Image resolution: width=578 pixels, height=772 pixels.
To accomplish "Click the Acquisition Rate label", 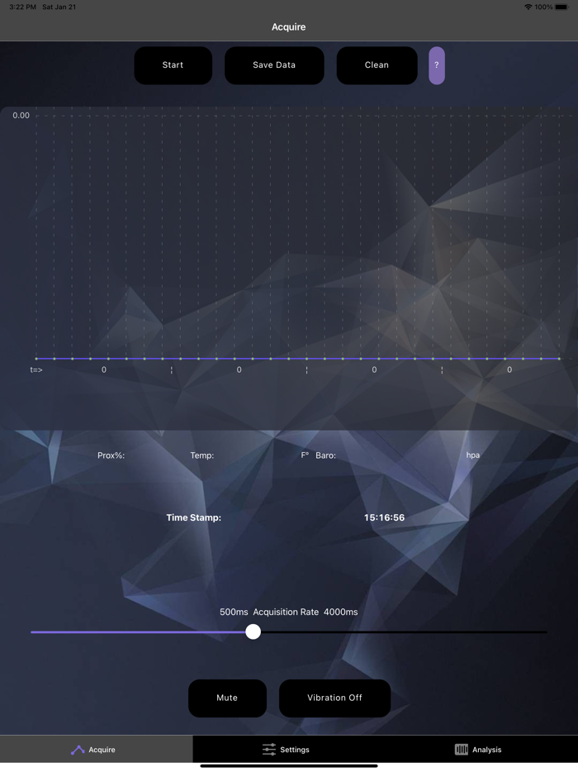I will click(286, 612).
